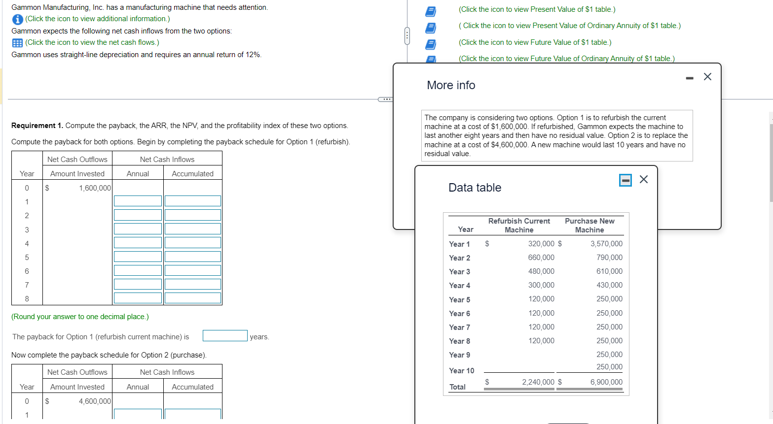Viewport: 773px width, 424px height.
Task: Click Option 1 Year 6 Annual inflow field
Action: (x=138, y=270)
